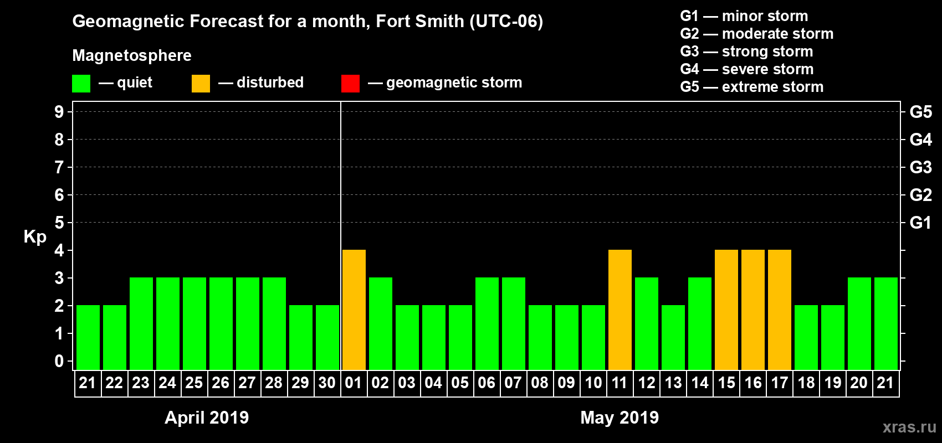Select the orange bar for May 01
The width and height of the screenshot is (942, 443).
point(354,310)
